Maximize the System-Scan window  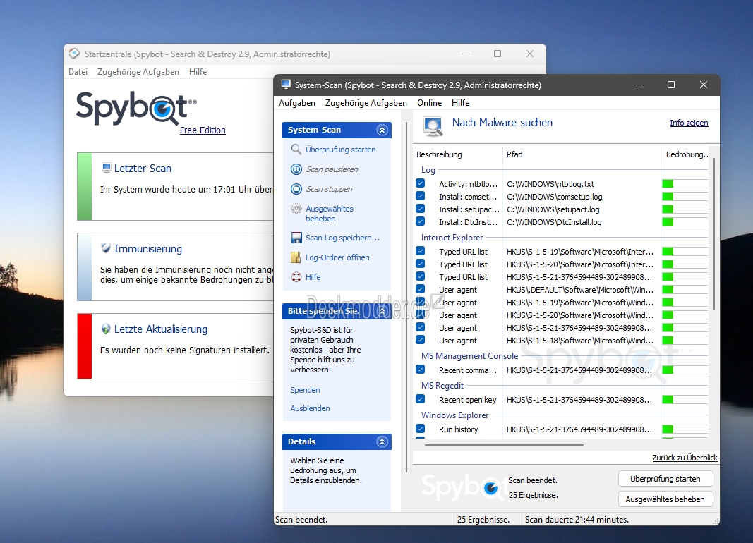pyautogui.click(x=671, y=85)
